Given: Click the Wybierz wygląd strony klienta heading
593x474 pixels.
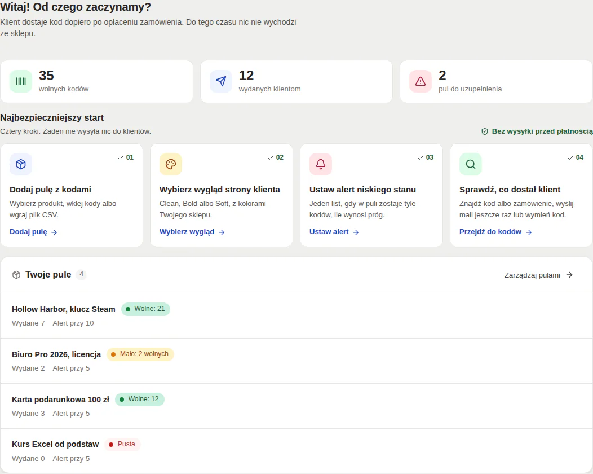Looking at the screenshot, I should pos(220,190).
